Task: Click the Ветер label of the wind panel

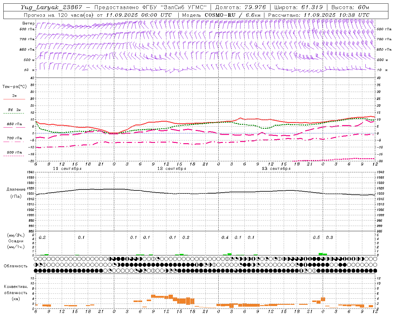Action: click(x=29, y=23)
